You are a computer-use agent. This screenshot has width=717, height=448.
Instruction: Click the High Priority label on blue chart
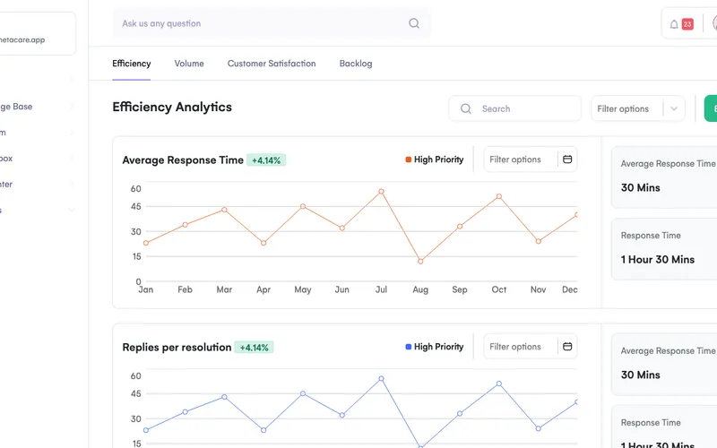pos(438,347)
